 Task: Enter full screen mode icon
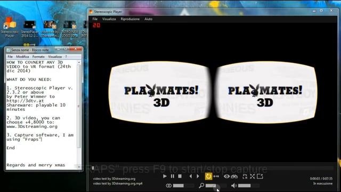tap(252, 177)
